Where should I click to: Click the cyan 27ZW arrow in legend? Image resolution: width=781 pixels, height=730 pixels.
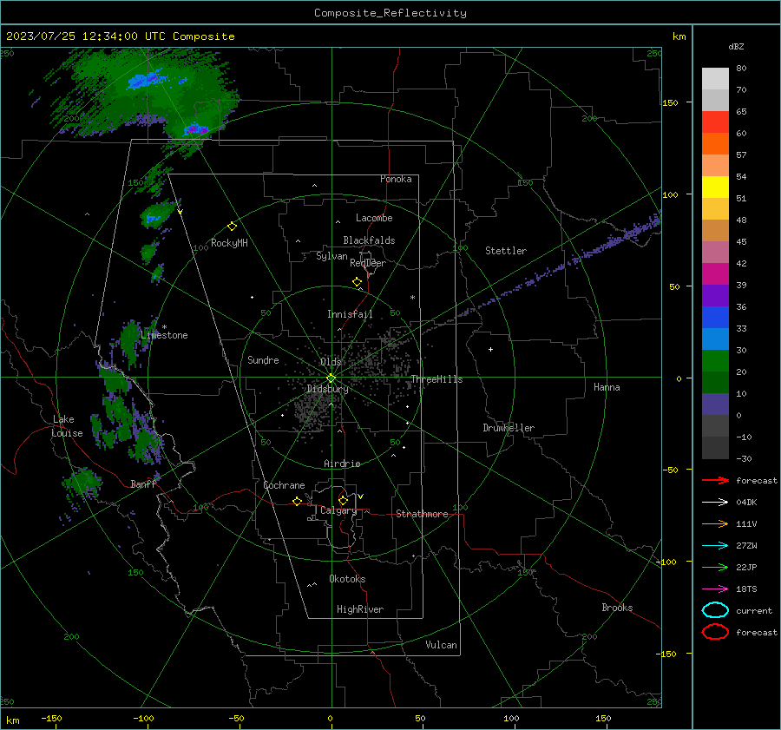715,546
